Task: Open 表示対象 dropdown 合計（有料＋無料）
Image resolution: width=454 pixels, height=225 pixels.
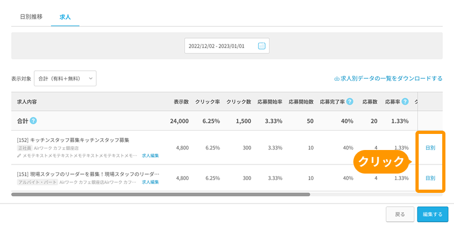Action: point(65,78)
